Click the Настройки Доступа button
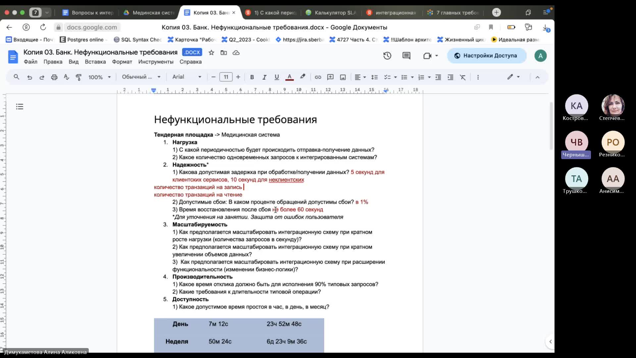This screenshot has width=636, height=358. [486, 56]
